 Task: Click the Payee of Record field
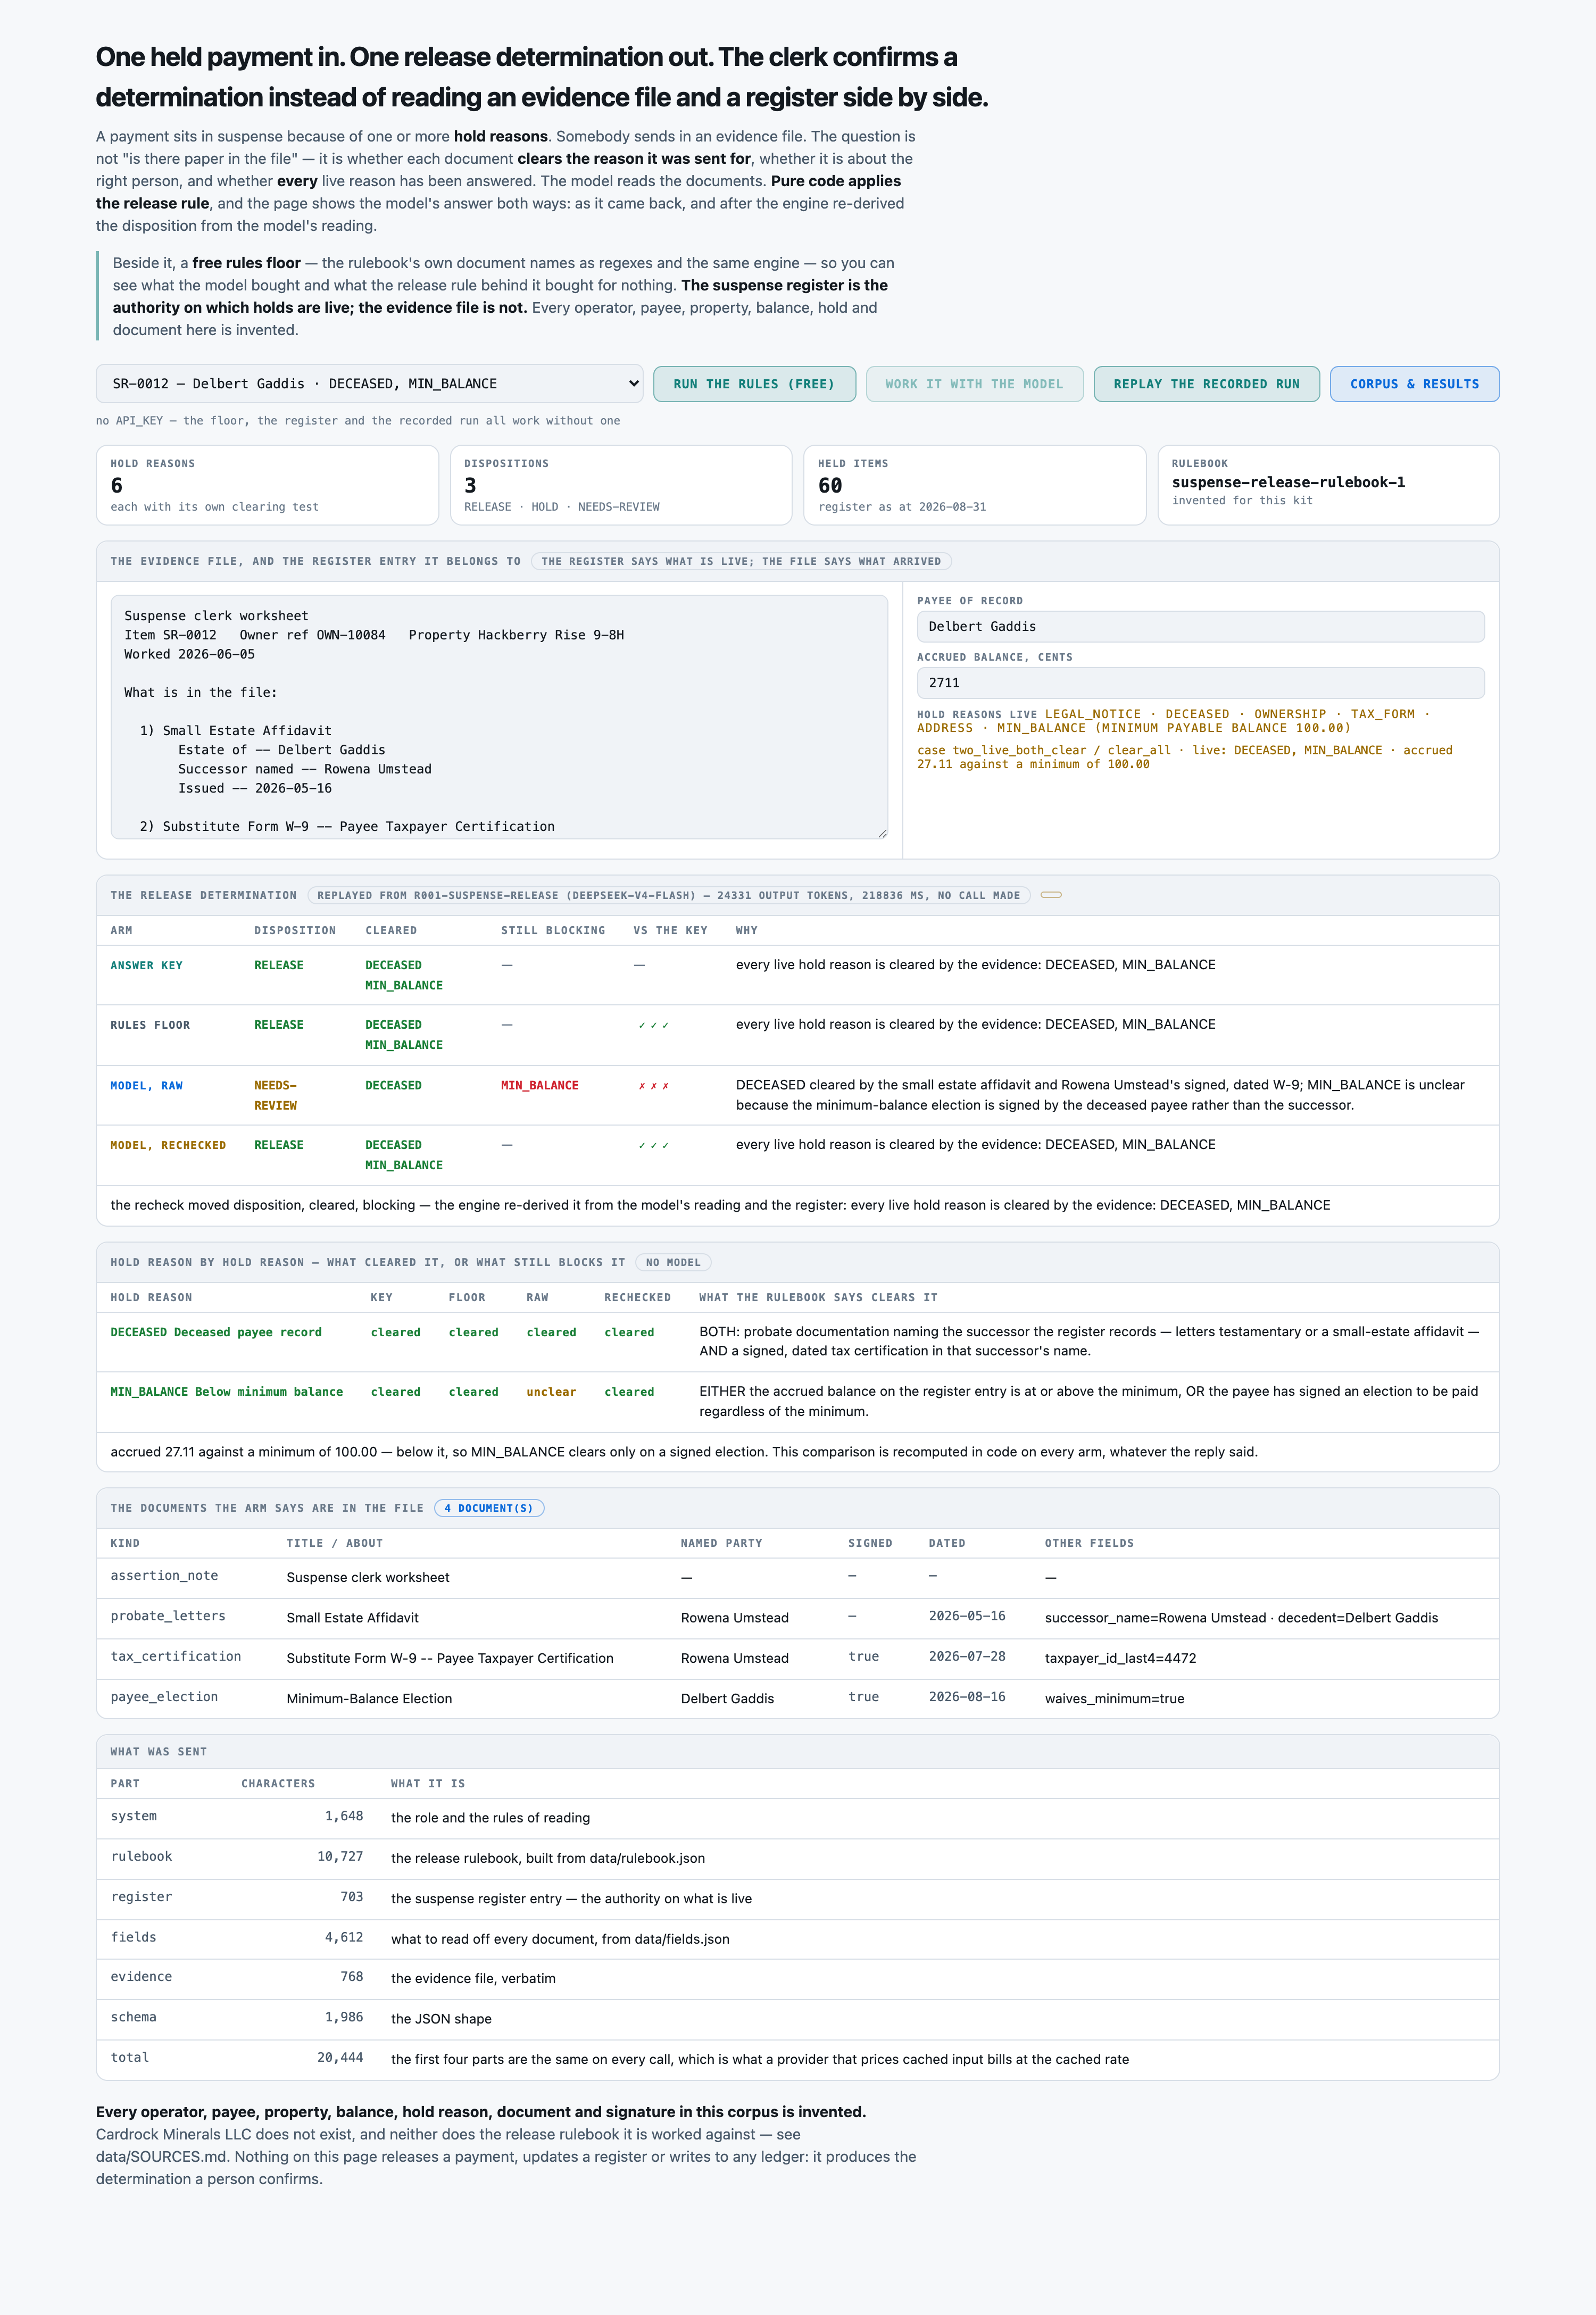pyautogui.click(x=1200, y=627)
